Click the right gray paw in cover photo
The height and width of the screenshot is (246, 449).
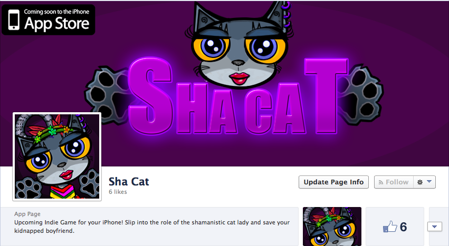(364, 92)
